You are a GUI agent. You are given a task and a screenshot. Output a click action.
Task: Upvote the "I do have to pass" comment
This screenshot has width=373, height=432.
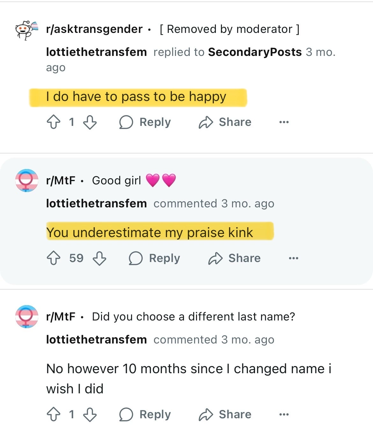pyautogui.click(x=54, y=122)
